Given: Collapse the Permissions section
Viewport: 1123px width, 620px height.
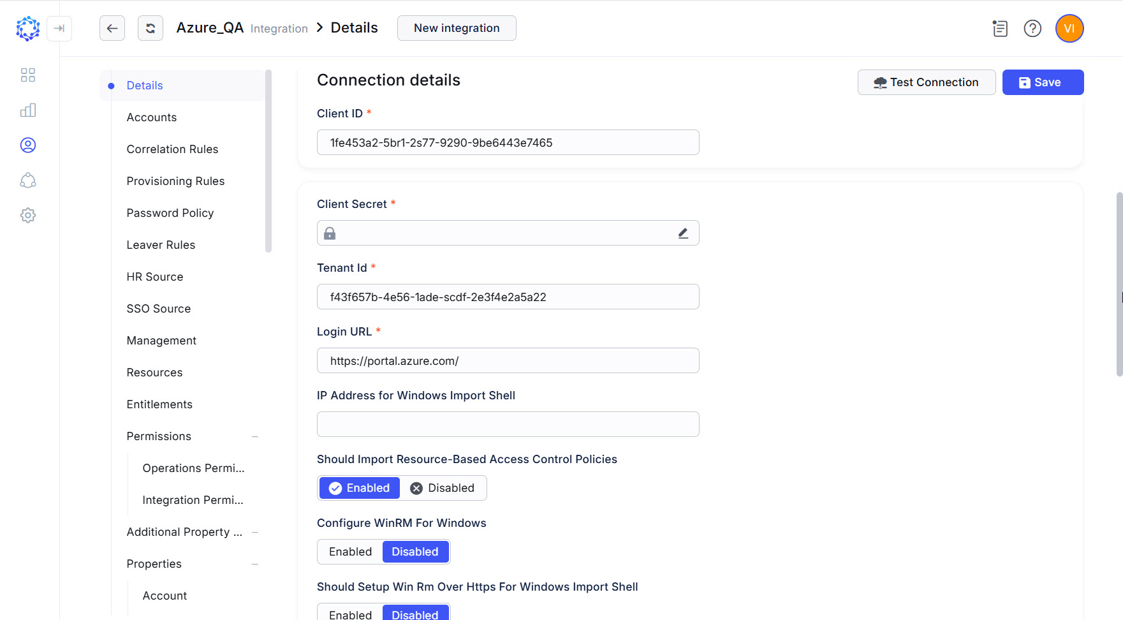Looking at the screenshot, I should [255, 436].
